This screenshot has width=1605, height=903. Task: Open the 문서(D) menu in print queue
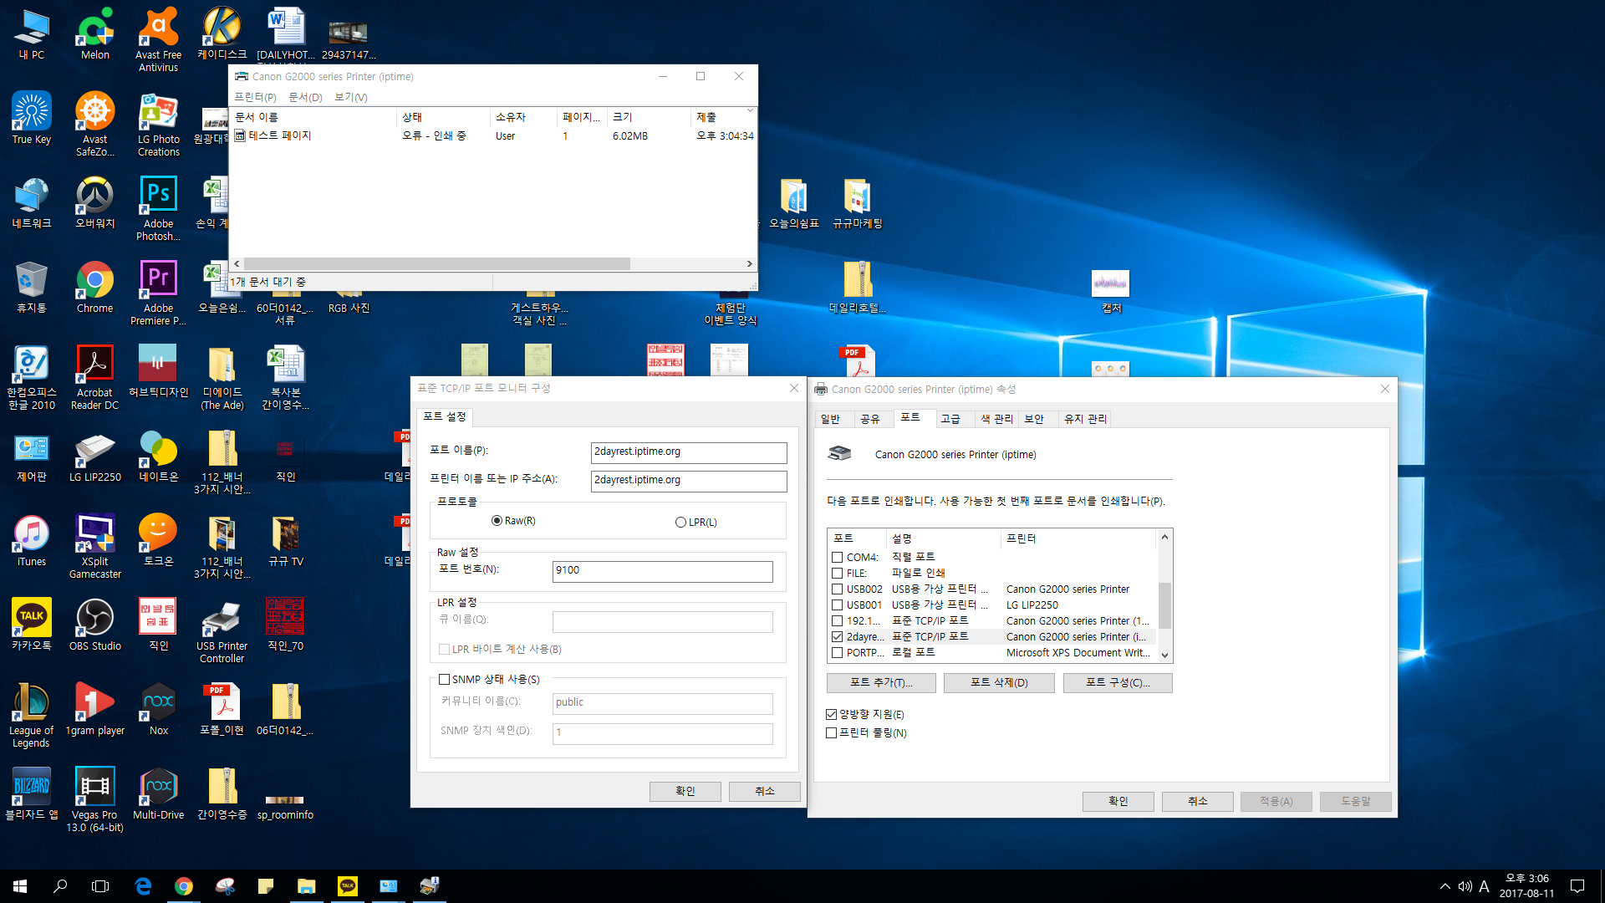click(305, 98)
